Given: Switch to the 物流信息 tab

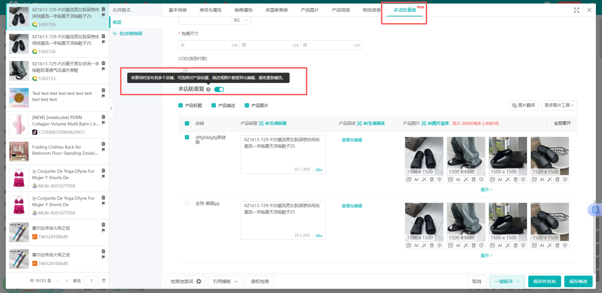Looking at the screenshot, I should tap(371, 10).
